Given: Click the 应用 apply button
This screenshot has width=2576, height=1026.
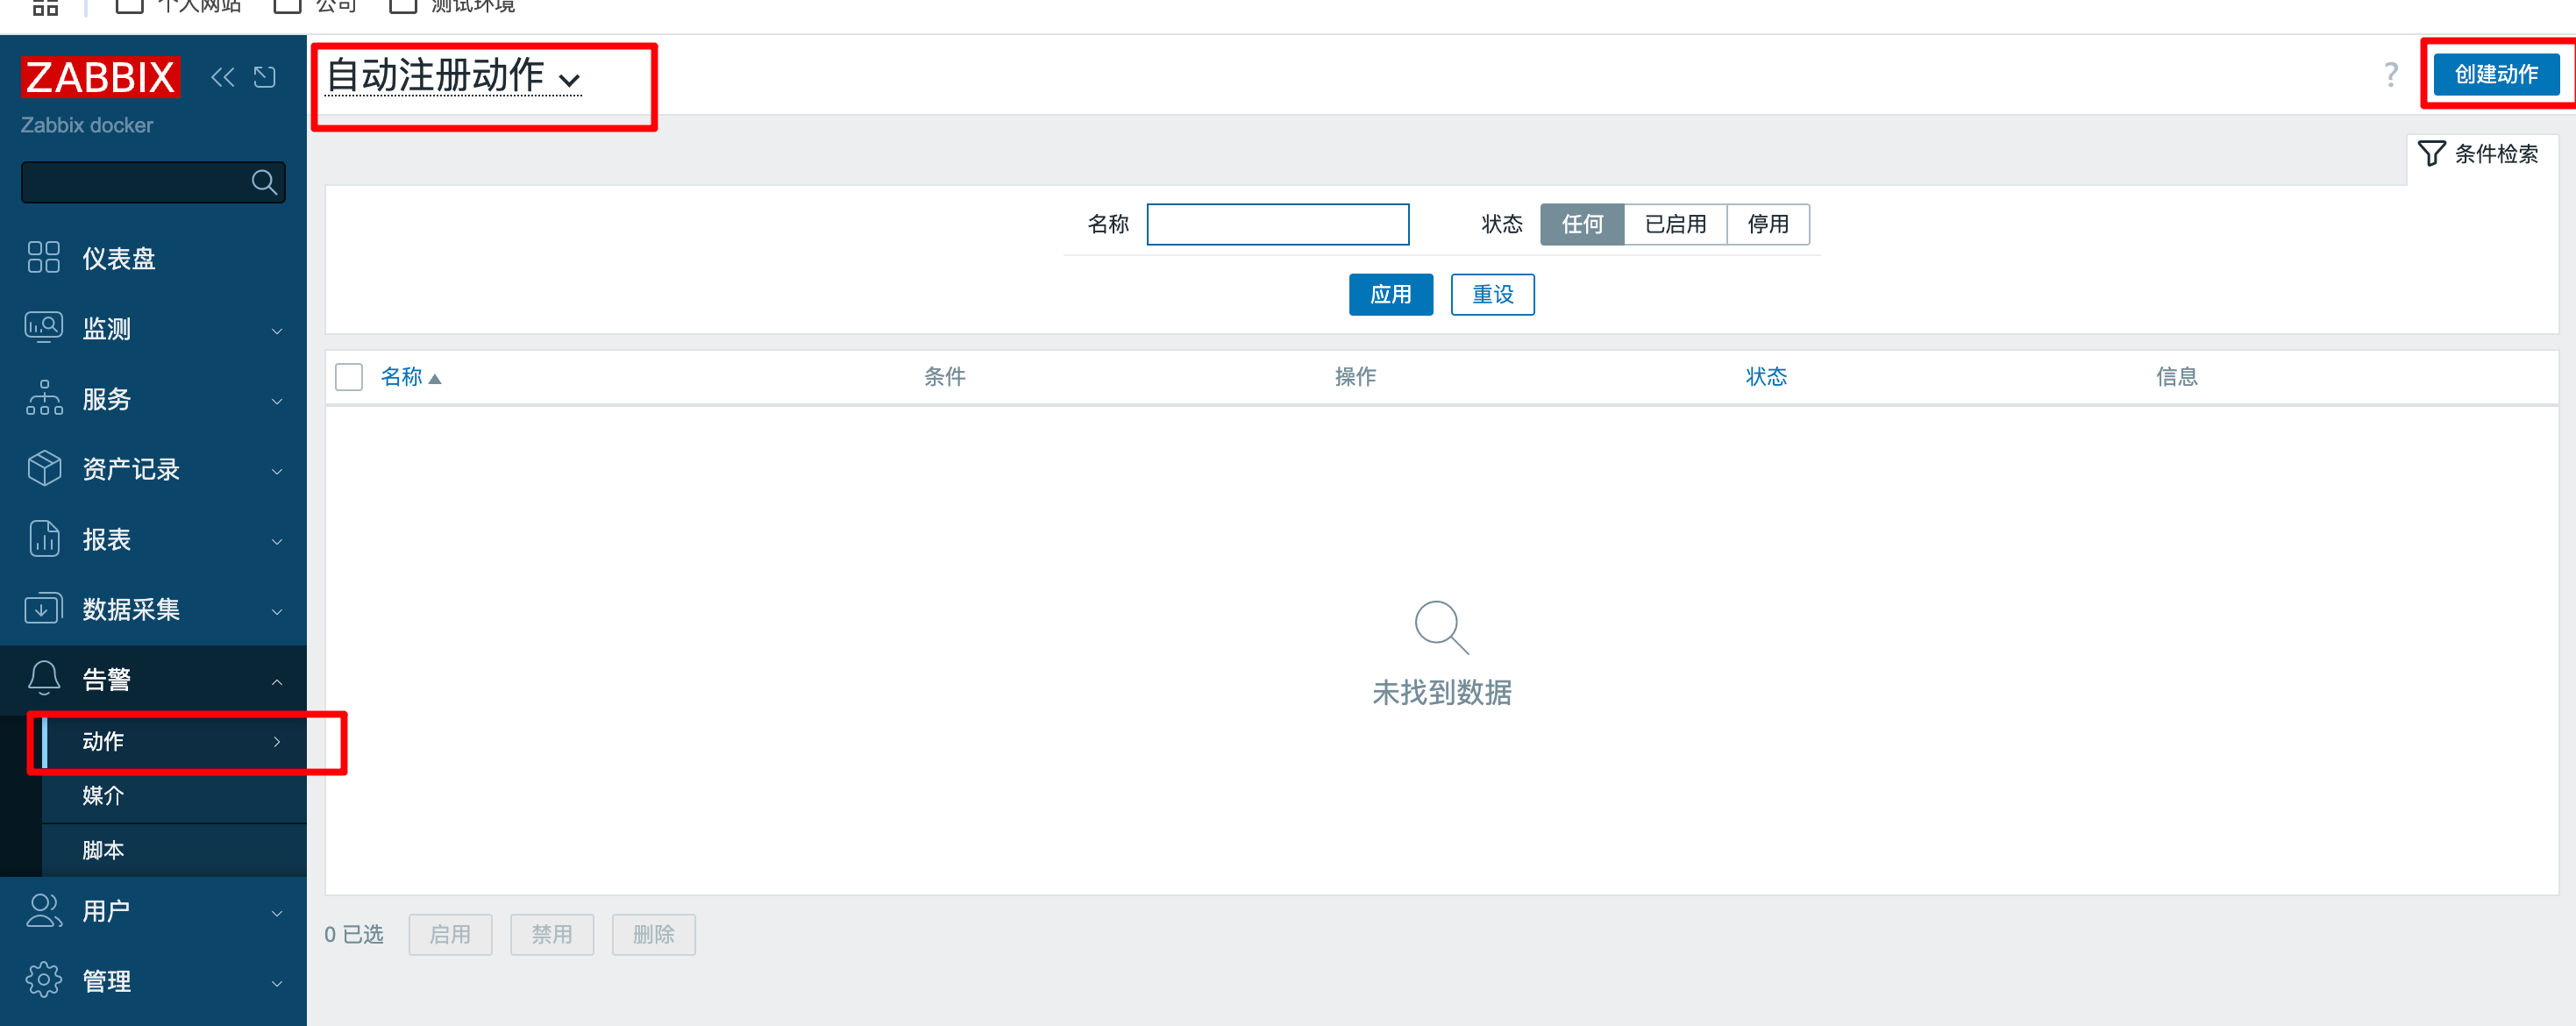Looking at the screenshot, I should tap(1390, 294).
